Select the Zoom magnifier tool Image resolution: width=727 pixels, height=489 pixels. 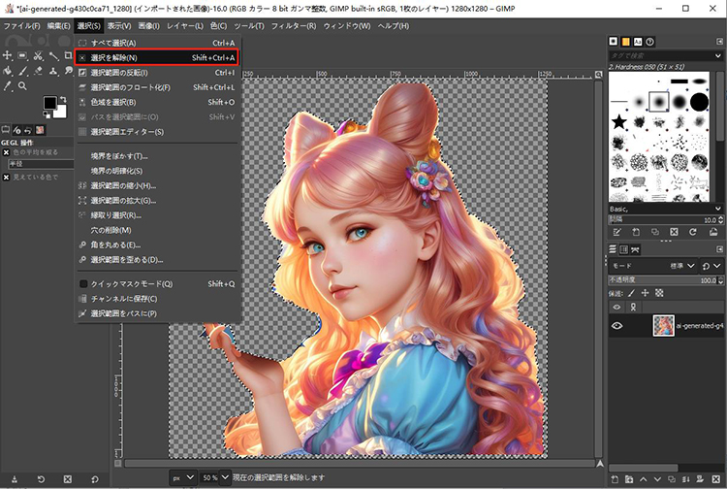point(22,86)
